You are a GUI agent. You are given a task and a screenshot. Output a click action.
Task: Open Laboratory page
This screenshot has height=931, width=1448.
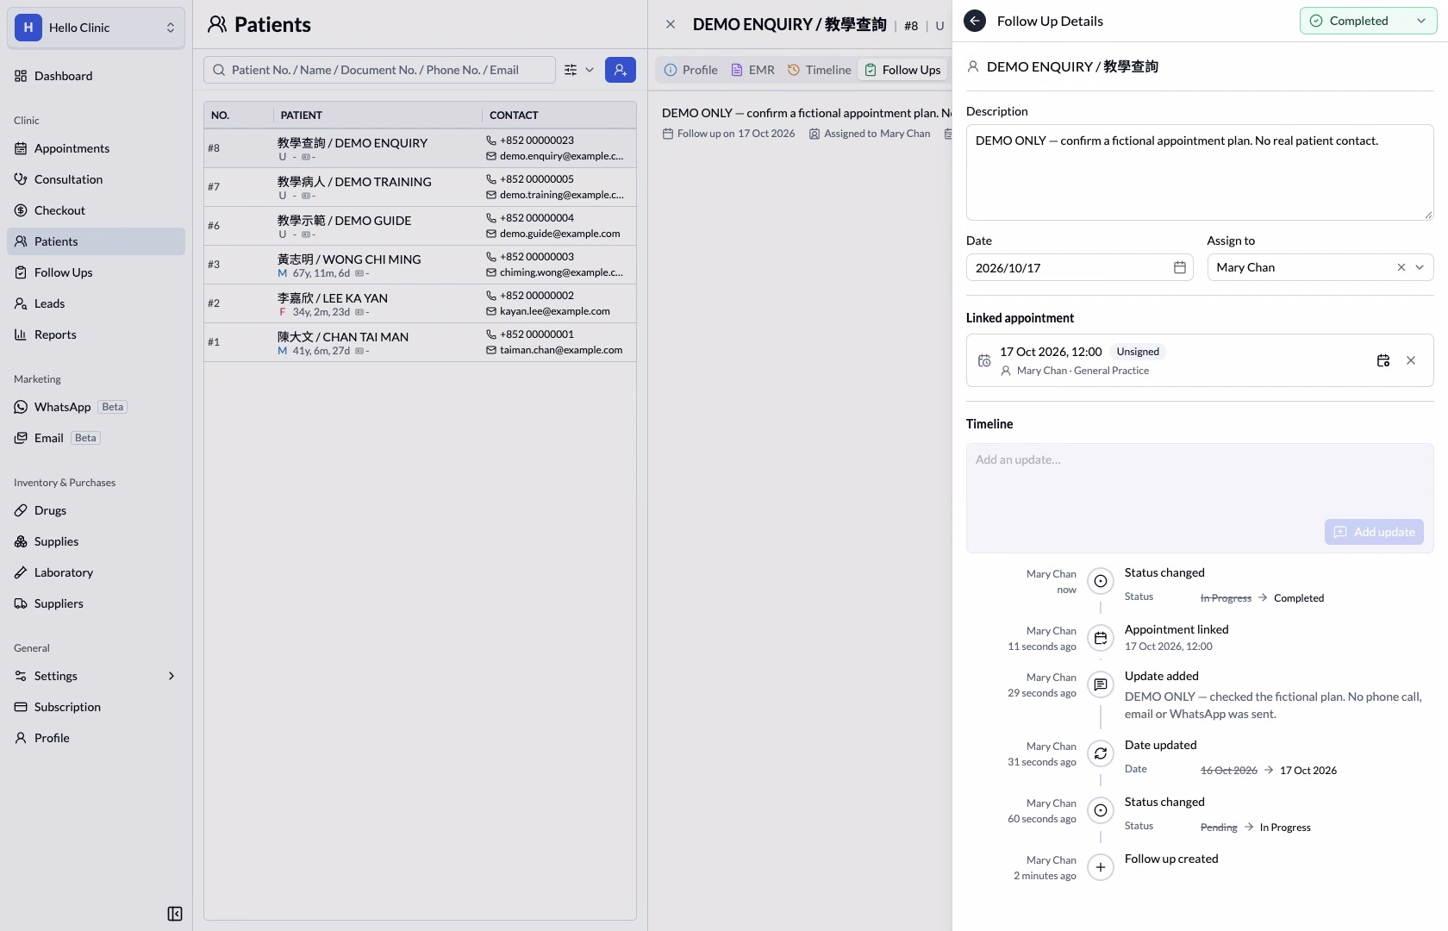pos(97,572)
